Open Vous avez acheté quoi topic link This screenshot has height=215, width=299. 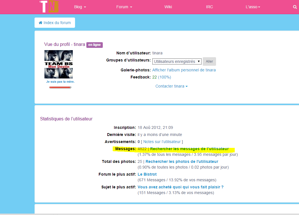click(180, 187)
